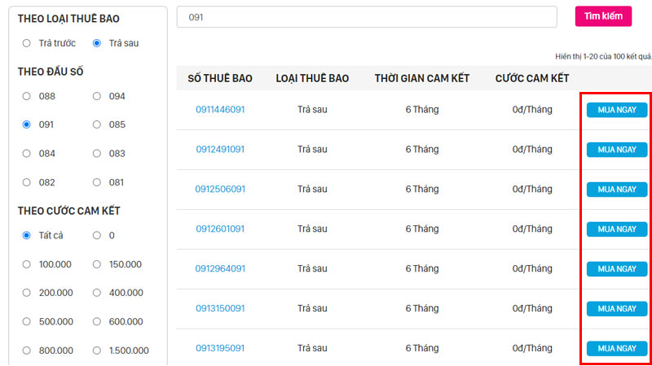Click MUA NGAY for 0912964091
Viewport: 652px width, 366px height.
tap(616, 269)
